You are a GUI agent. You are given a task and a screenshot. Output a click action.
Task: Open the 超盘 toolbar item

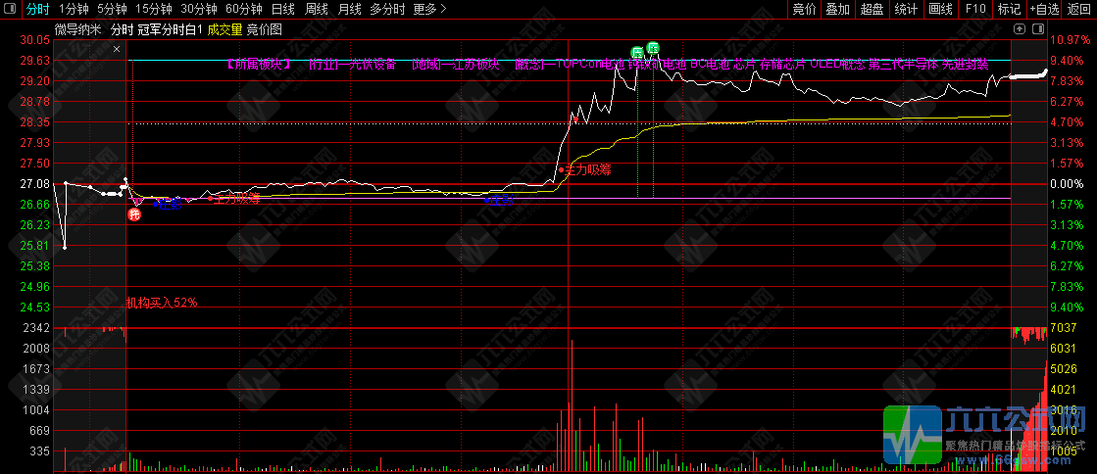(x=872, y=9)
